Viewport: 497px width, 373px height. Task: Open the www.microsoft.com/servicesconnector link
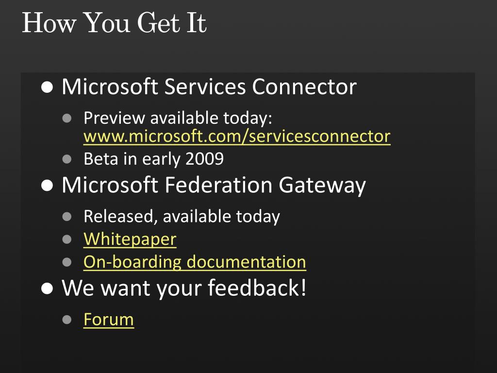[237, 136]
